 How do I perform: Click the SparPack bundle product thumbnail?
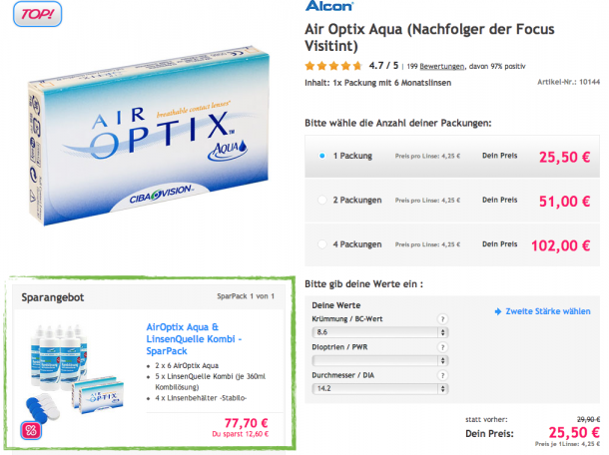[x=76, y=373]
